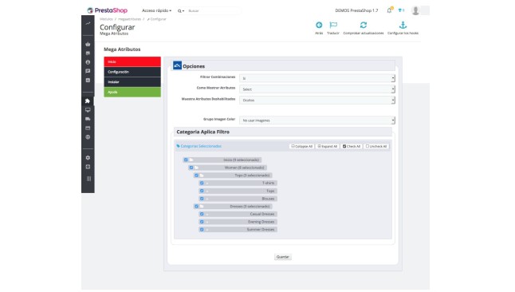Screen dimensions: 515x292
Task: Open the Design monitor icon in sidebar
Action: [x=88, y=110]
